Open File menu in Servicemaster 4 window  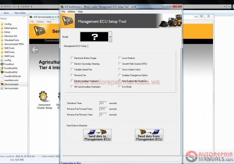pos(32,22)
